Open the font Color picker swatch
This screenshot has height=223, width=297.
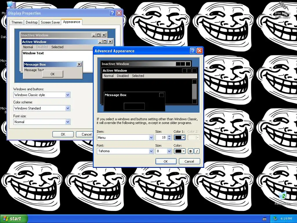point(180,151)
